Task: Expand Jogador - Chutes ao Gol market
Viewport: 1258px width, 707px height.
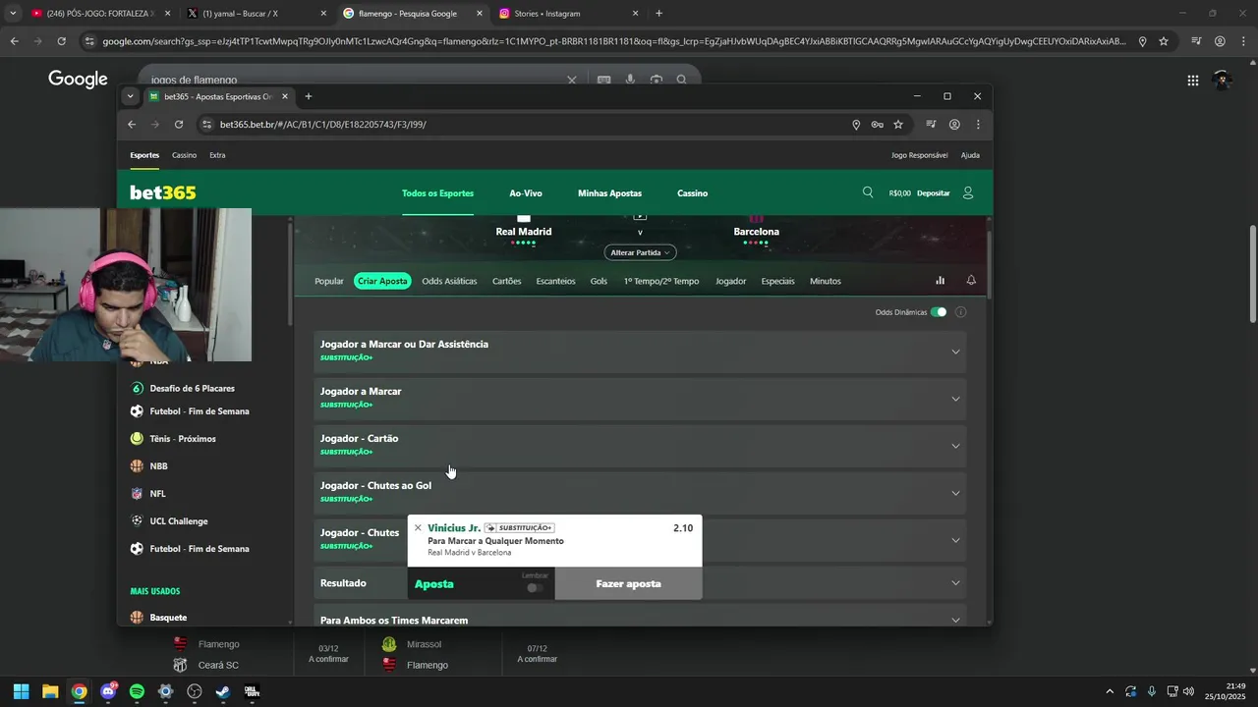Action: click(640, 493)
